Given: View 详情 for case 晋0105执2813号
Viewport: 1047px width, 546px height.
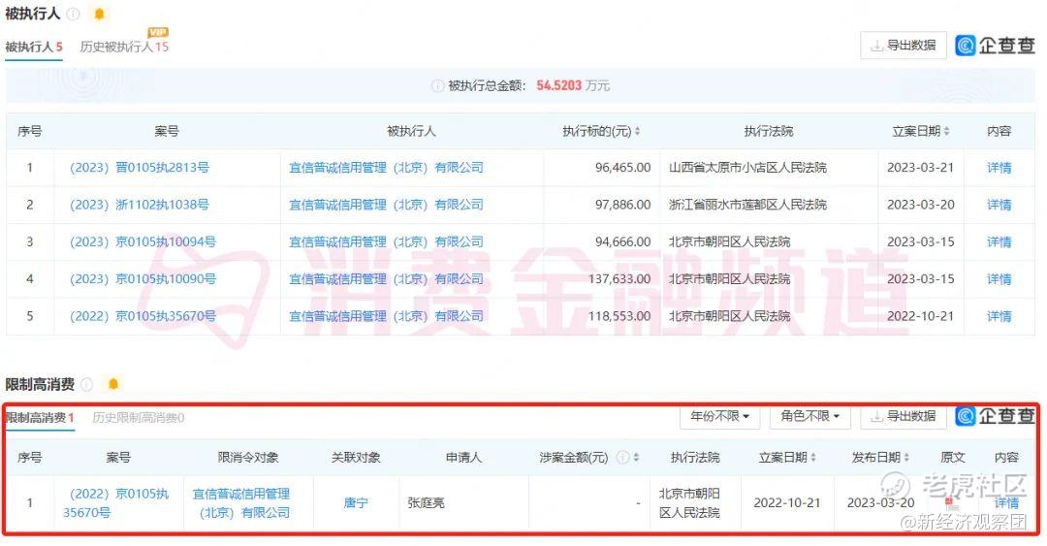Looking at the screenshot, I should 999,168.
